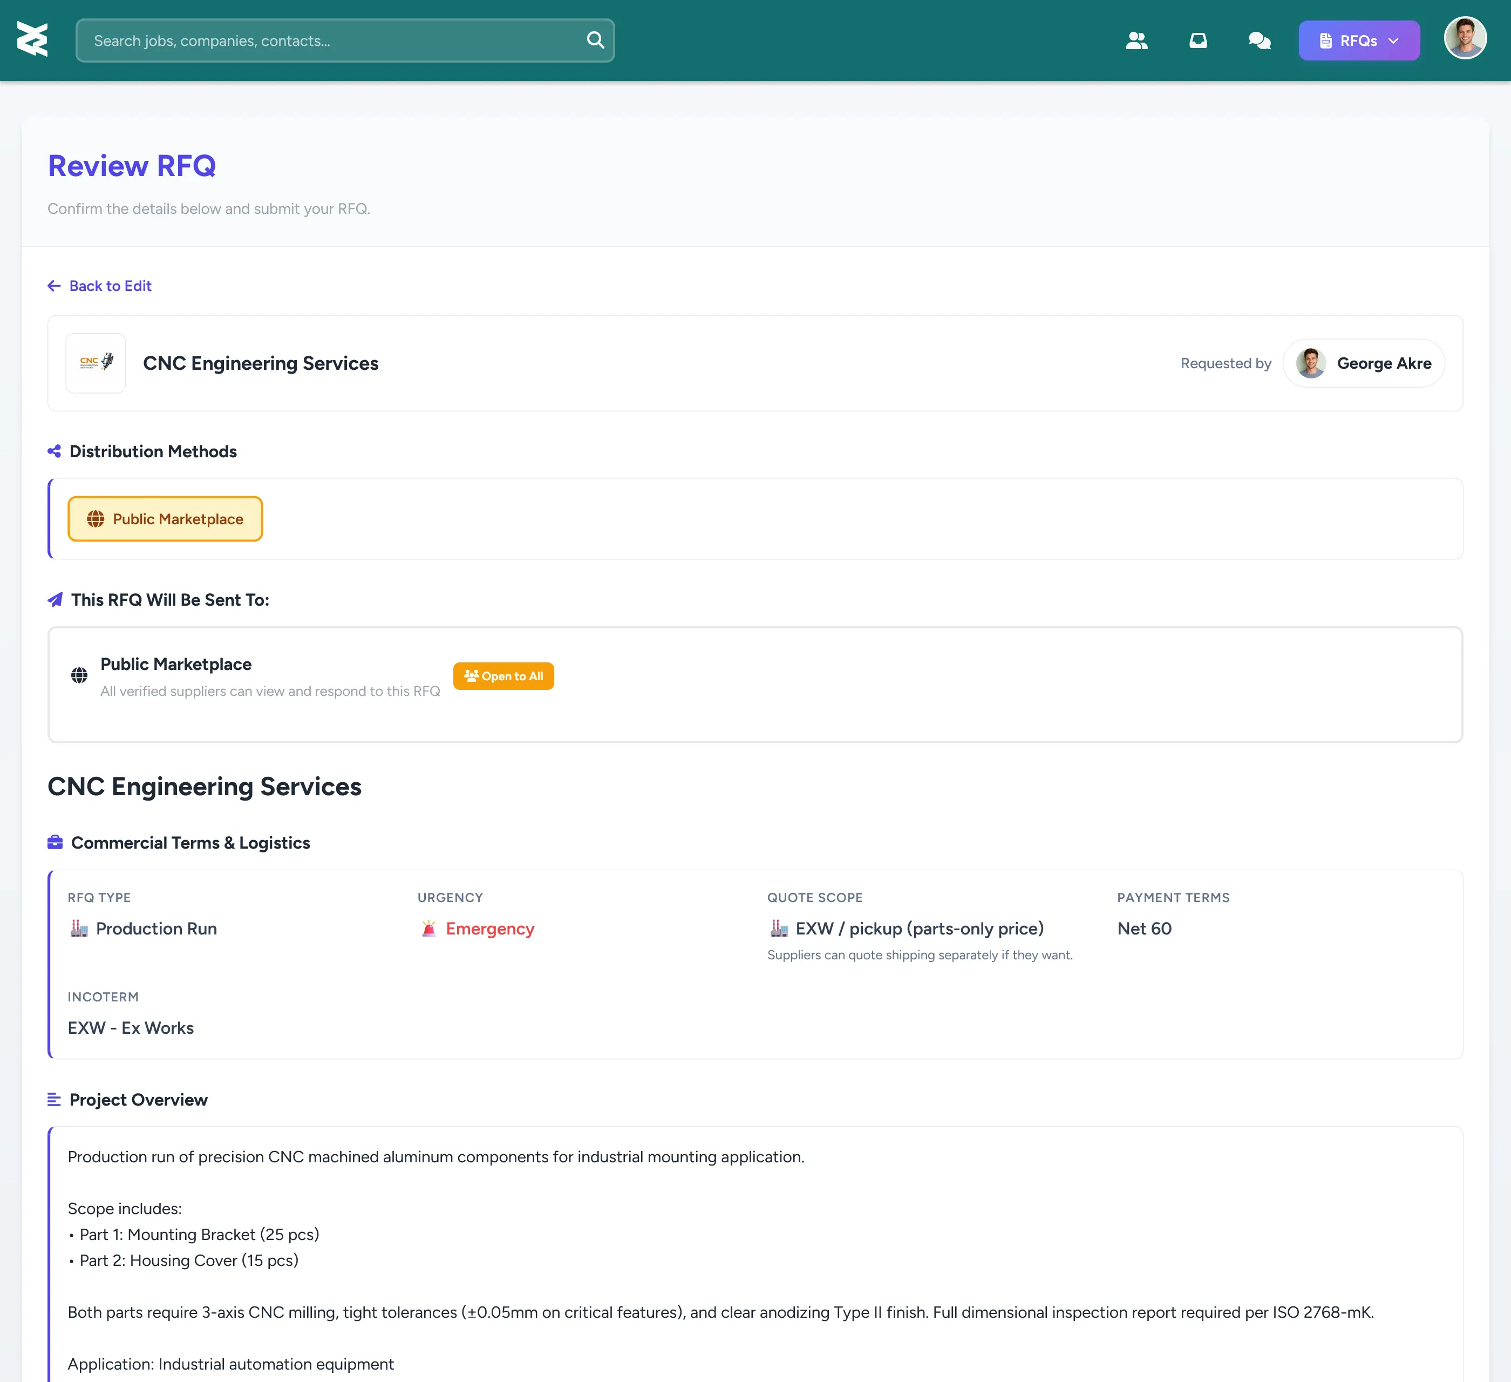Viewport: 1511px width, 1382px height.
Task: Select the CNC Engineering Services logo thumbnail
Action: (x=96, y=362)
